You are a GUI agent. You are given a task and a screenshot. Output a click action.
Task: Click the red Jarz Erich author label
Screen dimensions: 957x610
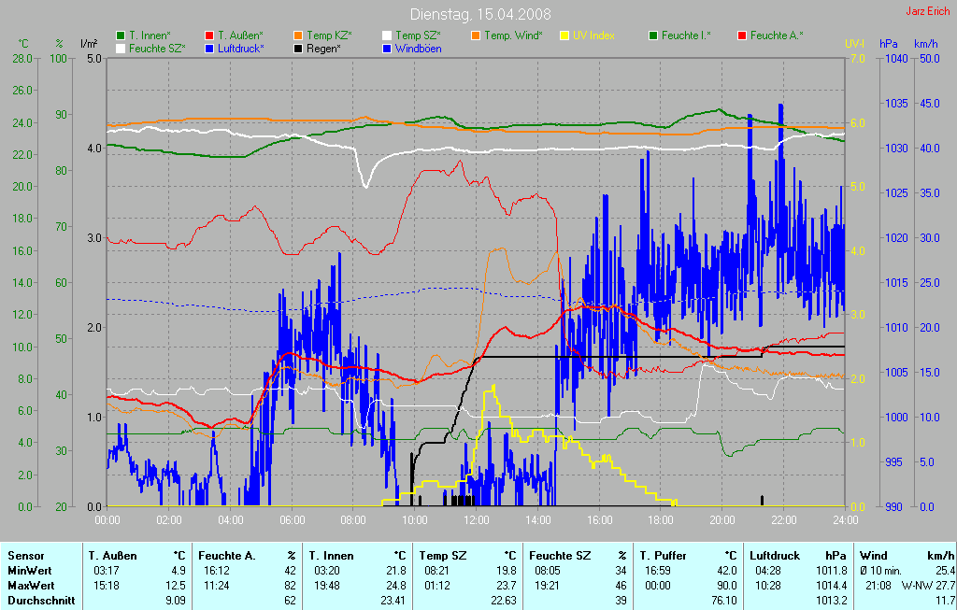(928, 11)
